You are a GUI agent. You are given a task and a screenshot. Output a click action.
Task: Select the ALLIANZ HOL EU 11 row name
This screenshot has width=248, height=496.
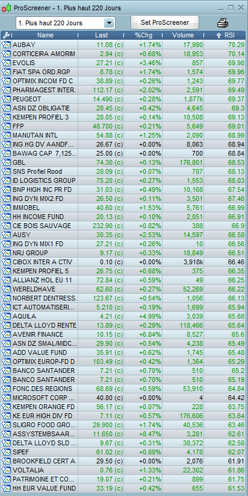coord(42,280)
